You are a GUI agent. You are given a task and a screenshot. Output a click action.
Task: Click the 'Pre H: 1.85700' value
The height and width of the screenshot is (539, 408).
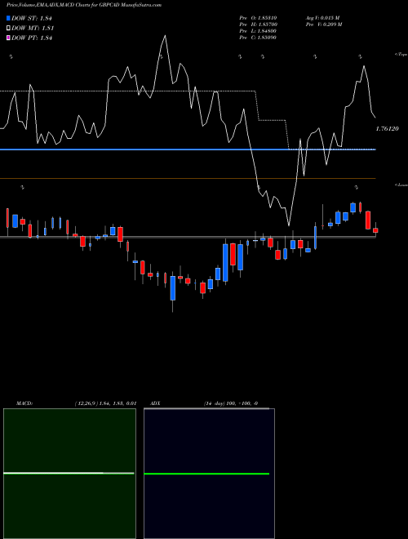point(259,24)
